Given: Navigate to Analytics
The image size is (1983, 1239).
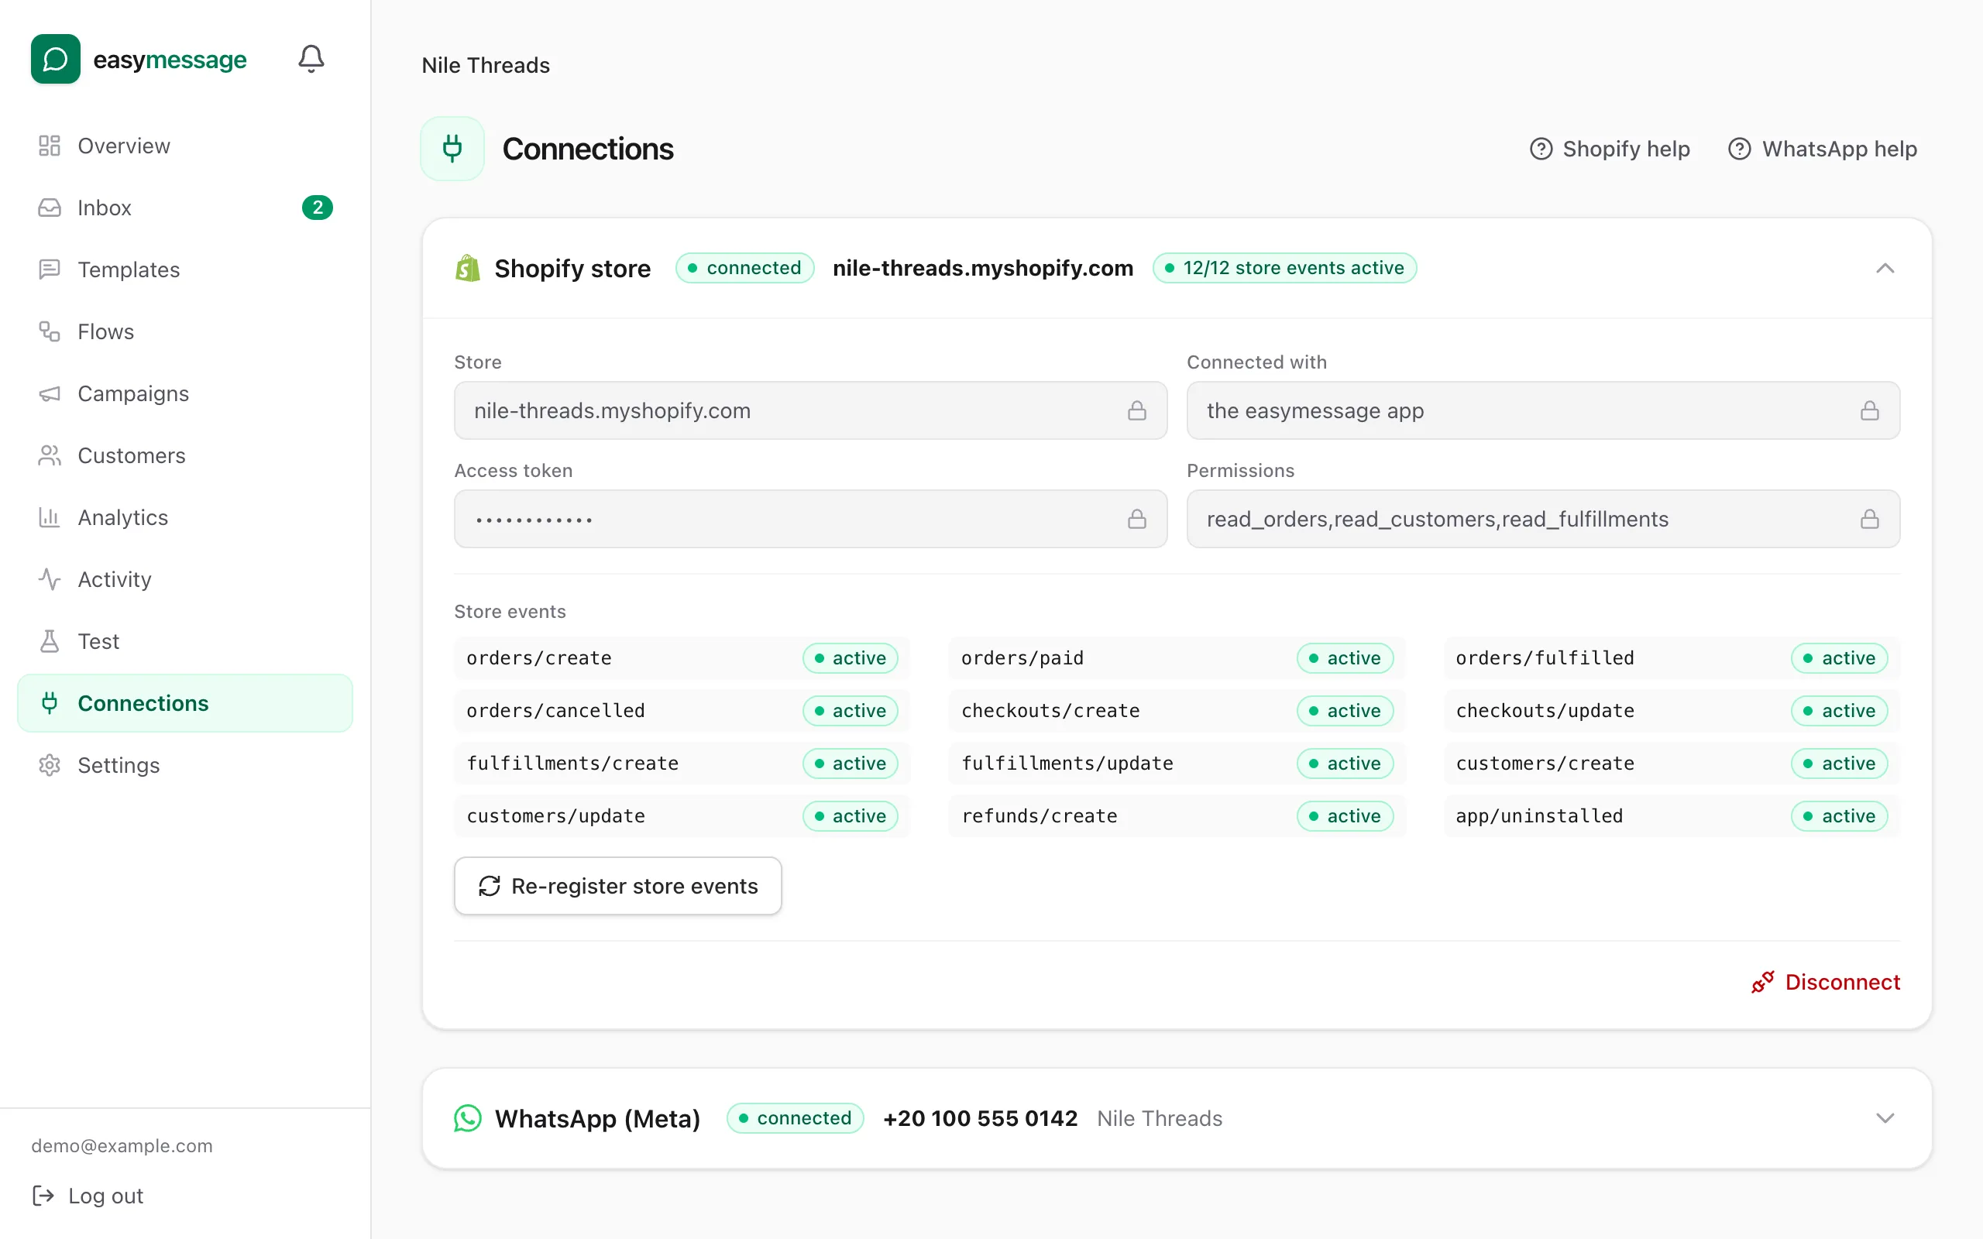Looking at the screenshot, I should click(x=185, y=517).
